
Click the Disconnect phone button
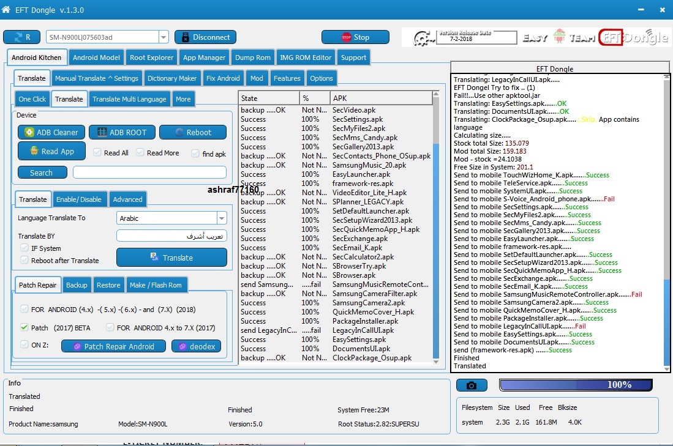[x=205, y=37]
